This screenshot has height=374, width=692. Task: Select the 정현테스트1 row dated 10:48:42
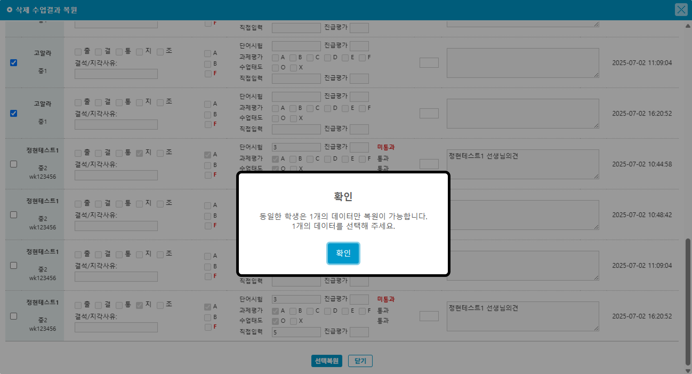coord(14,215)
